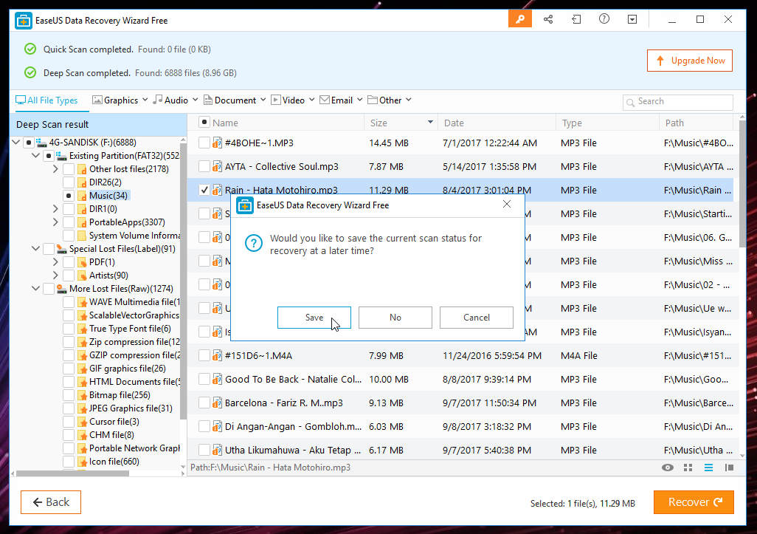
Task: Click Save in the scan status dialog
Action: [x=314, y=318]
